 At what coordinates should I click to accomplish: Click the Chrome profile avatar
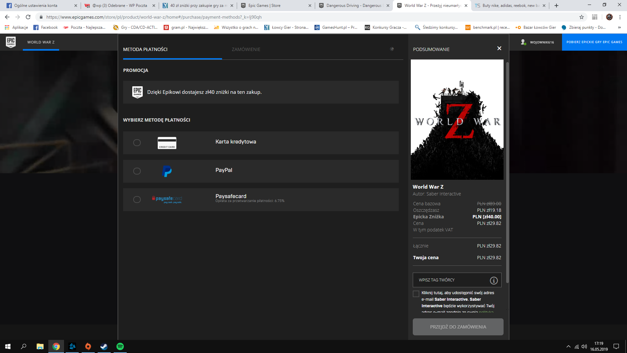click(x=609, y=17)
